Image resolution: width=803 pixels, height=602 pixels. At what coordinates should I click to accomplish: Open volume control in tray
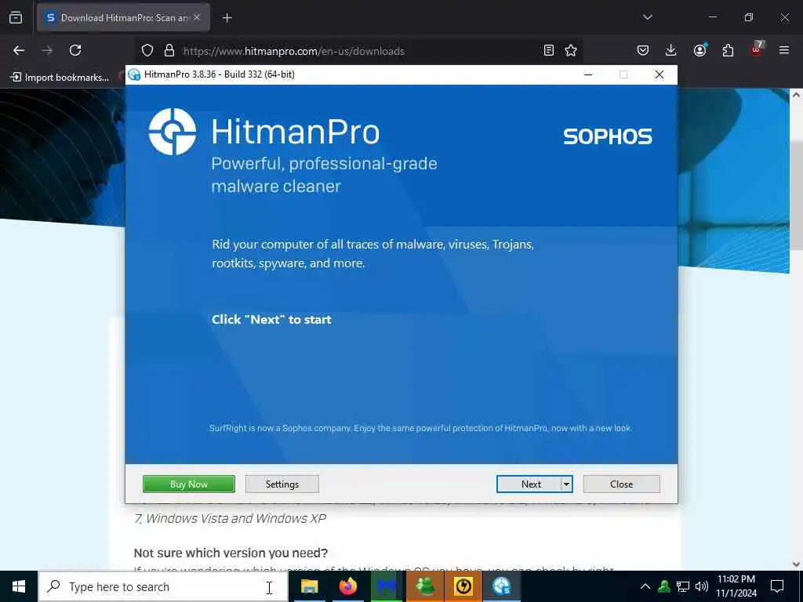point(702,586)
